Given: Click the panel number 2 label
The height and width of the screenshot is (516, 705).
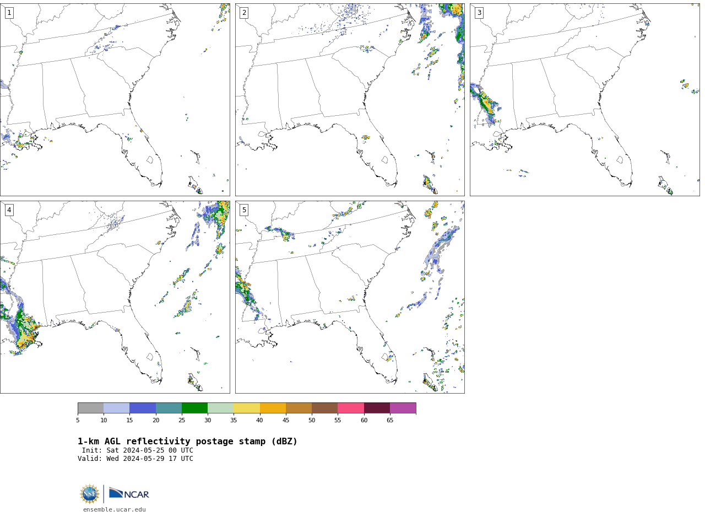Looking at the screenshot, I should [x=244, y=13].
